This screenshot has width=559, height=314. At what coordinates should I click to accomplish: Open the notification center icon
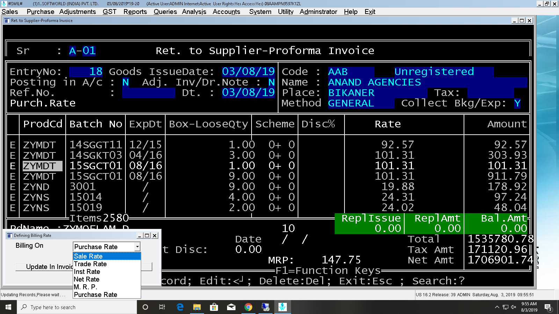pyautogui.click(x=548, y=307)
